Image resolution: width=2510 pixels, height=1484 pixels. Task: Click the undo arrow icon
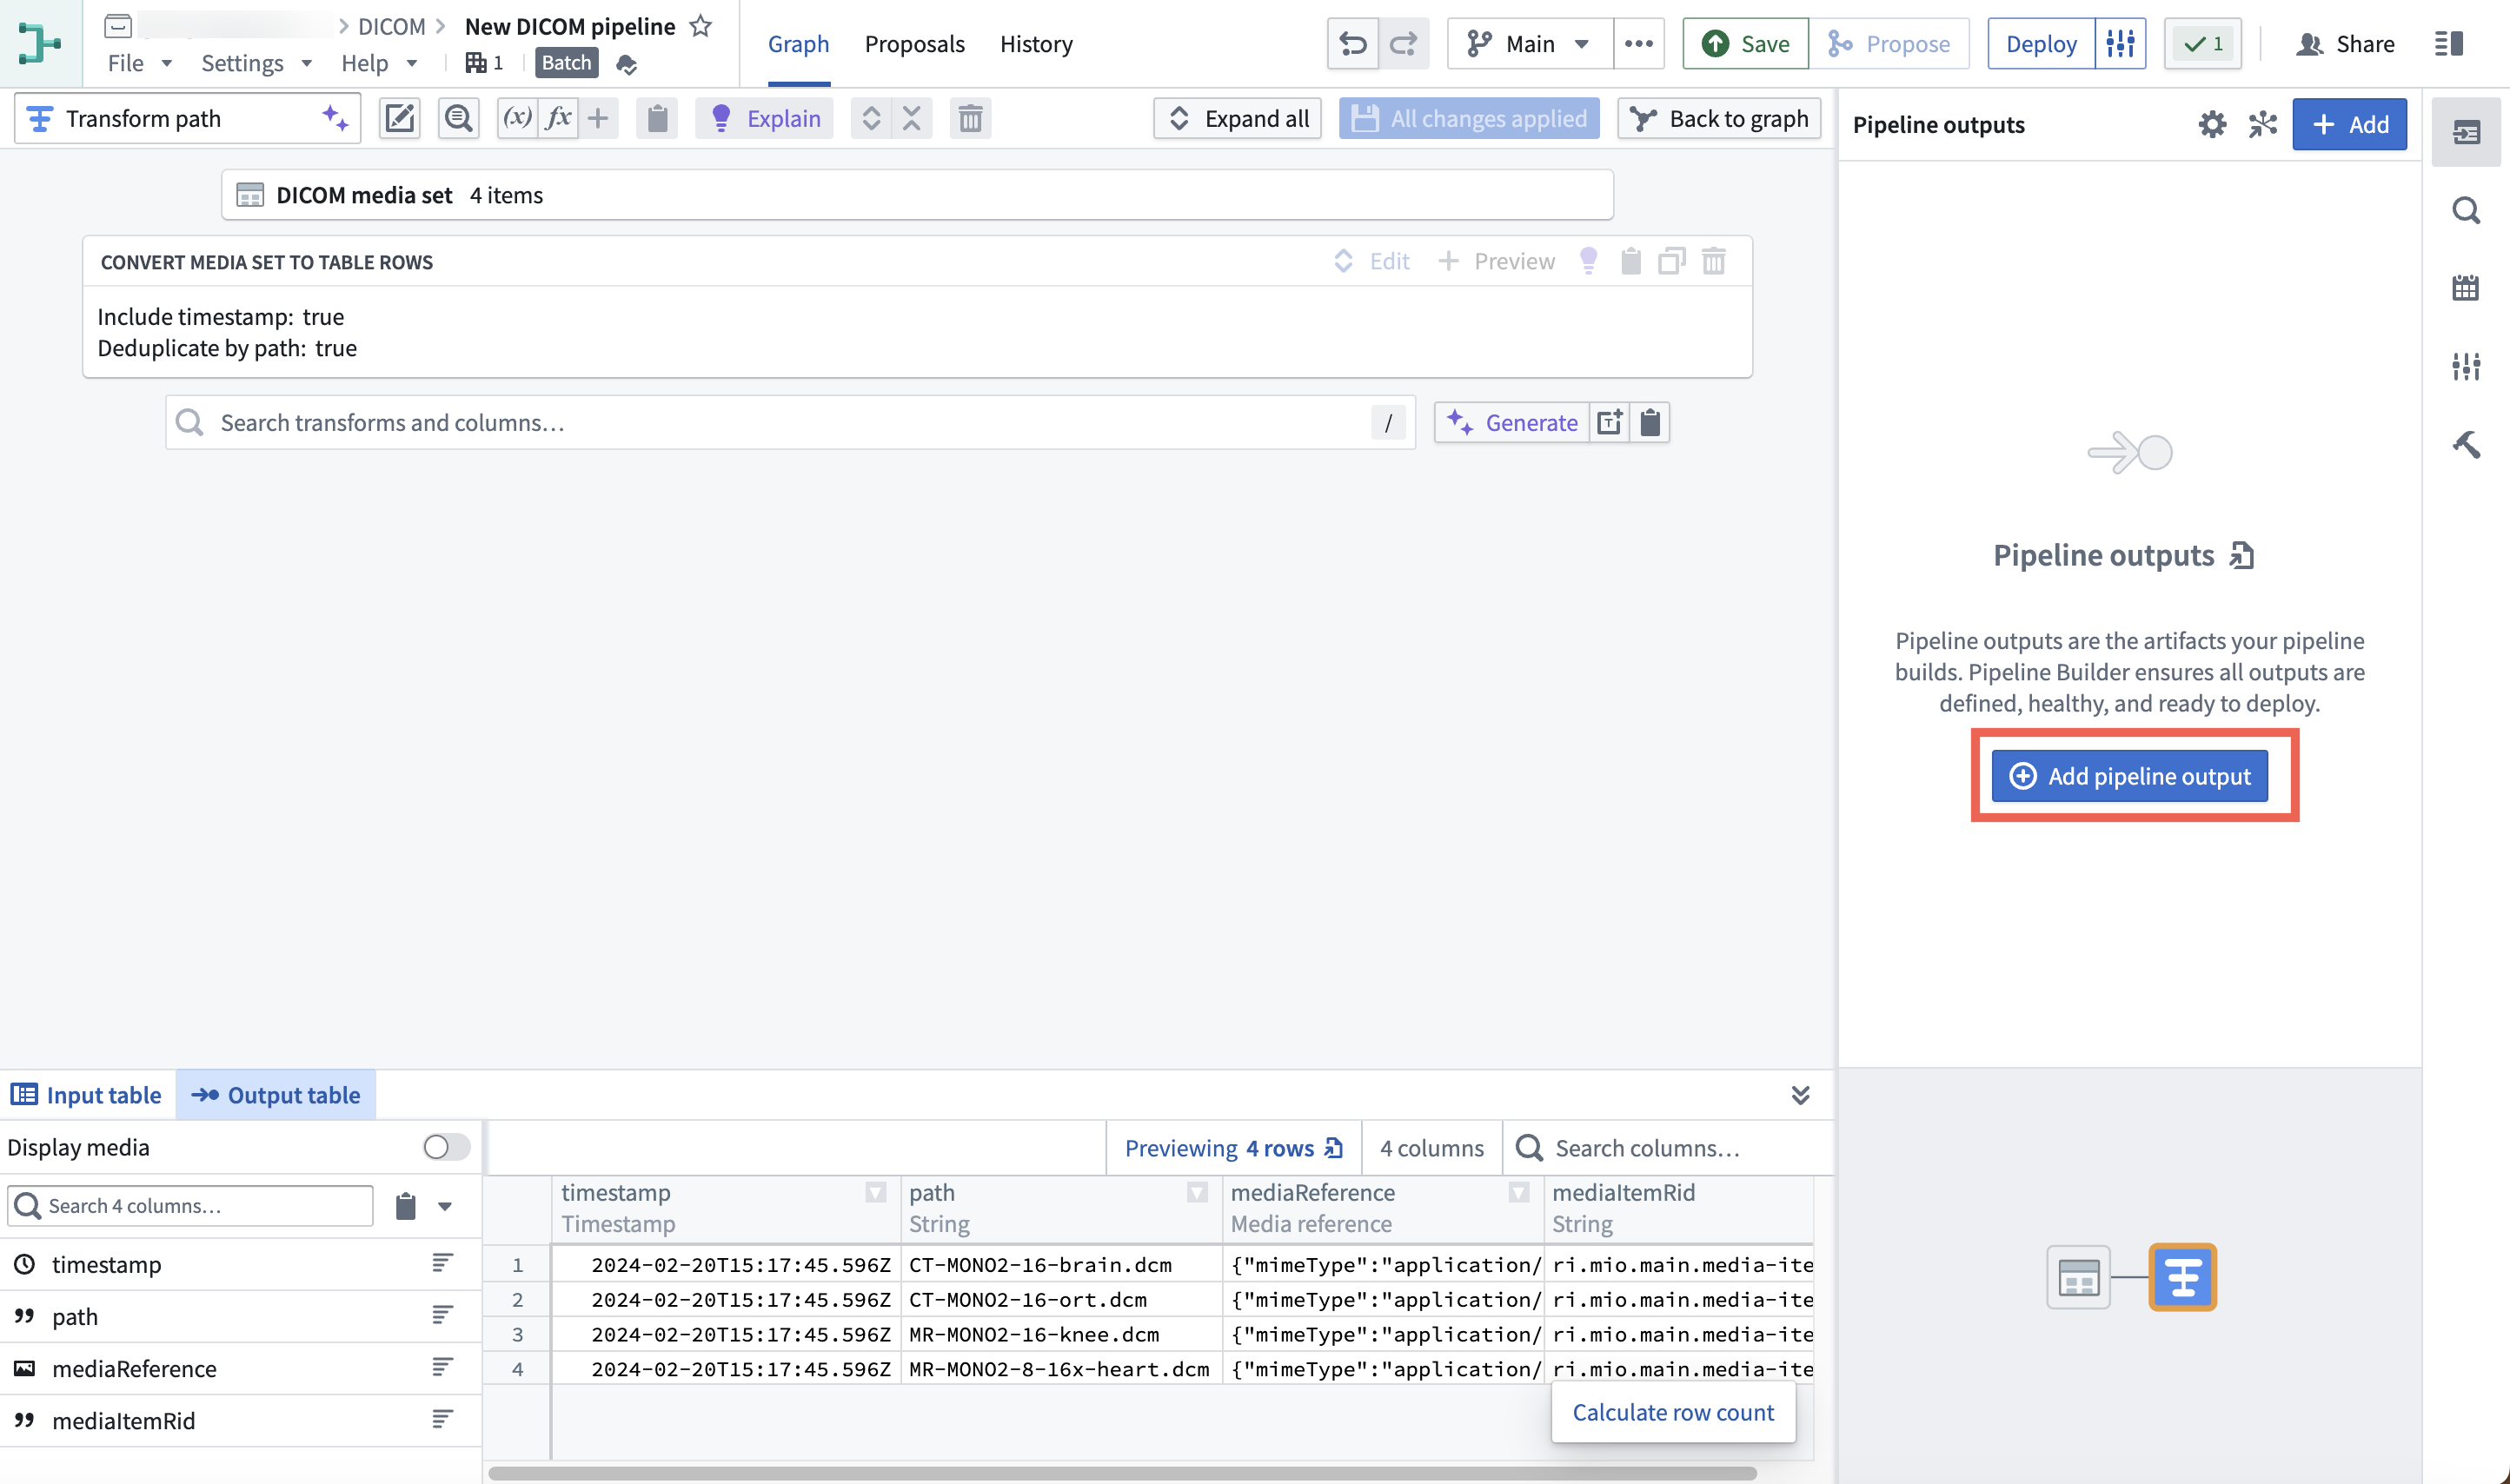pyautogui.click(x=1353, y=44)
